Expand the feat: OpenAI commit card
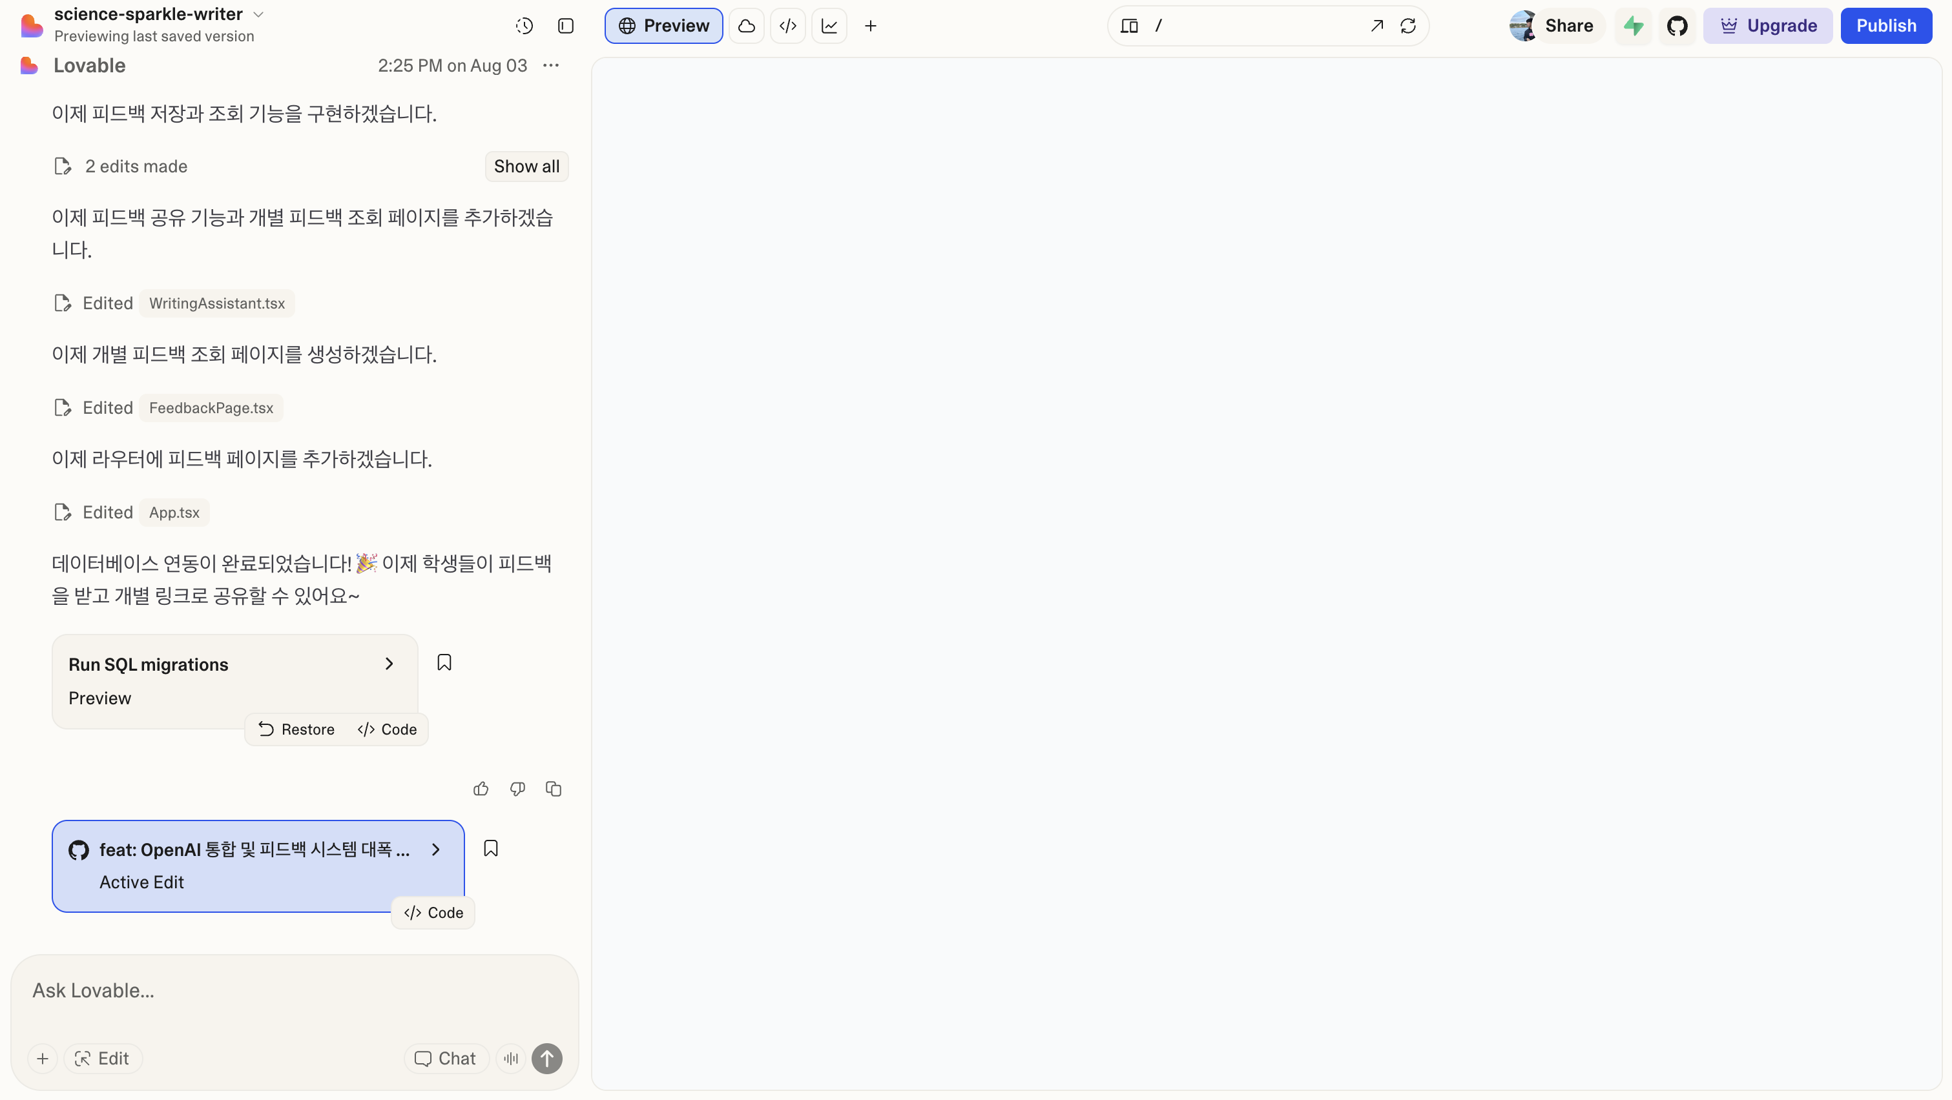 [436, 850]
